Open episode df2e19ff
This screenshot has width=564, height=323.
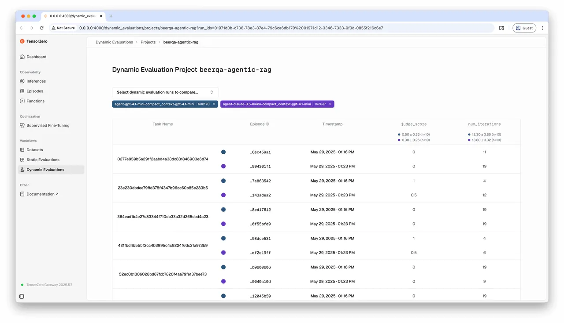[260, 253]
